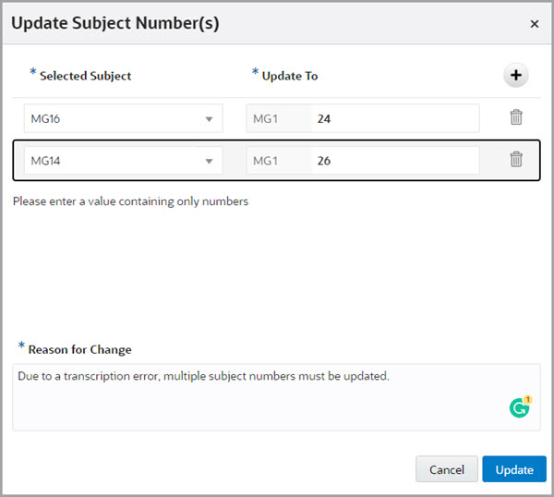Click the Grammarly icon in the reason box
Image resolution: width=554 pixels, height=497 pixels.
tap(520, 407)
